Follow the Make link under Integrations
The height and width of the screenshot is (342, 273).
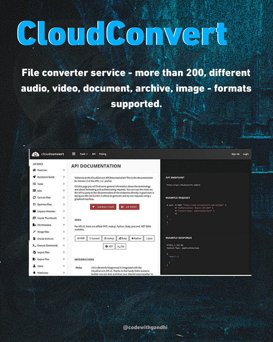(94, 268)
